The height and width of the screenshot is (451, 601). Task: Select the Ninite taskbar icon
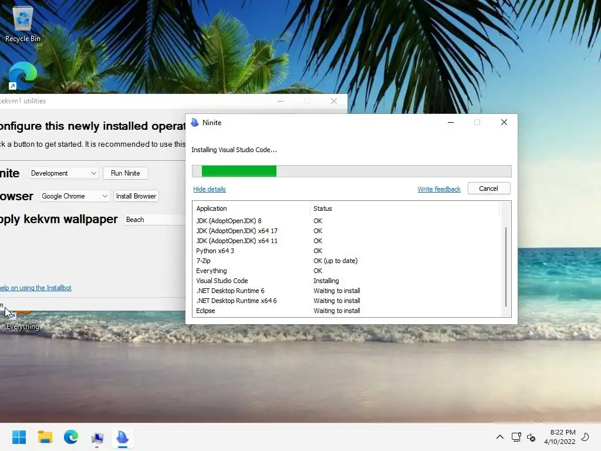pos(123,437)
